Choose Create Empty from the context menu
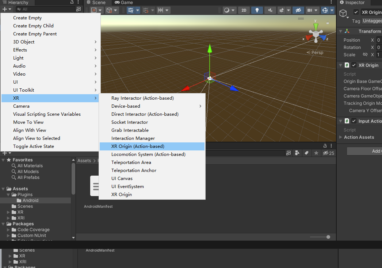382x268 pixels. [x=51, y=18]
